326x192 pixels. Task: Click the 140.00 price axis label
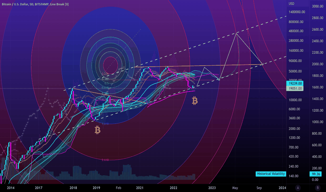(293, 176)
